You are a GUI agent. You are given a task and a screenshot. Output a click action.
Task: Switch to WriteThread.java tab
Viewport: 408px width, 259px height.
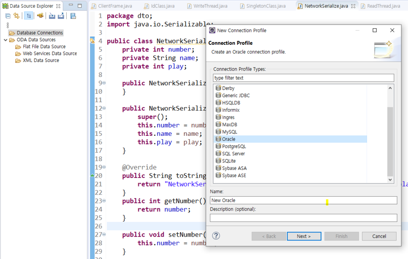click(x=207, y=6)
